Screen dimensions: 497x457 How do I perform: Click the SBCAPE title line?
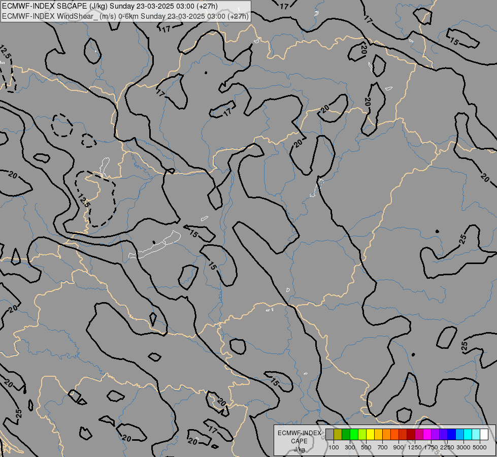(110, 6)
